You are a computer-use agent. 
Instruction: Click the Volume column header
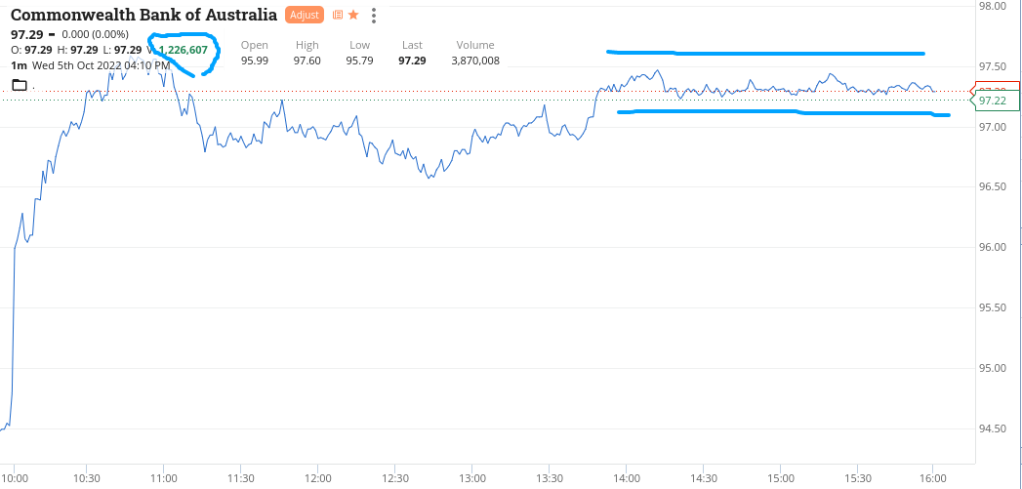pos(474,45)
